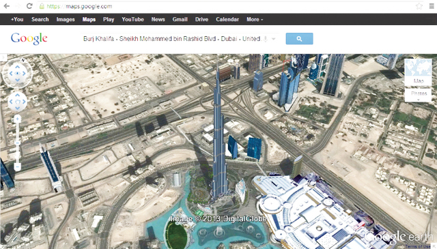Click the Google logo
The height and width of the screenshot is (249, 437).
pyautogui.click(x=29, y=39)
